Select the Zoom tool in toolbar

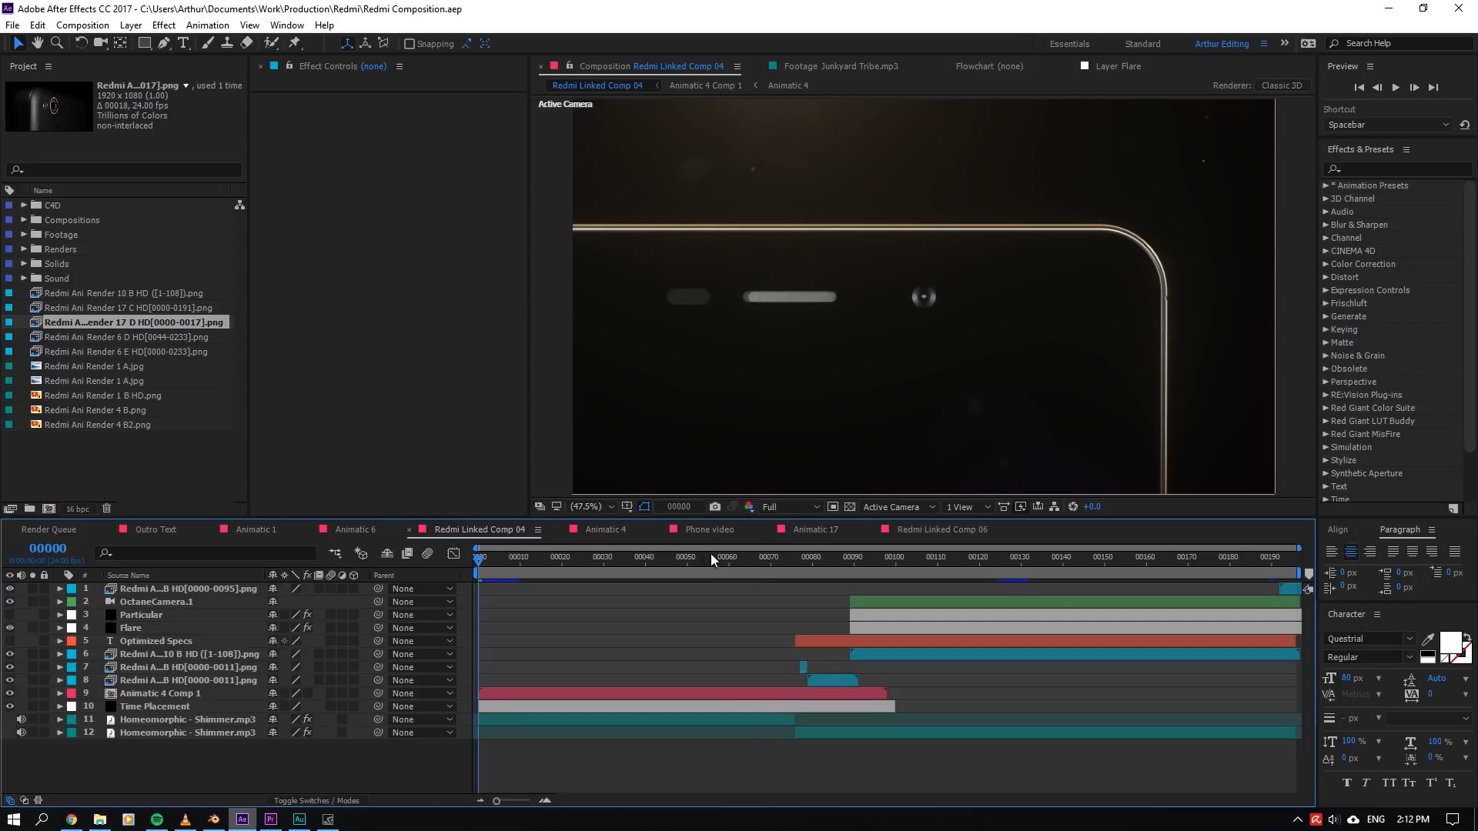click(56, 43)
